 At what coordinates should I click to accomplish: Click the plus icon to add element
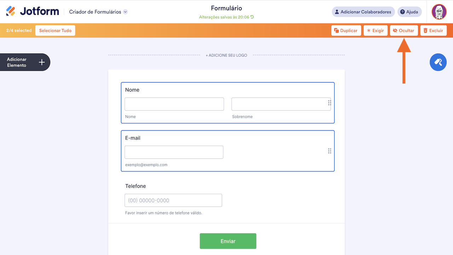coord(42,62)
